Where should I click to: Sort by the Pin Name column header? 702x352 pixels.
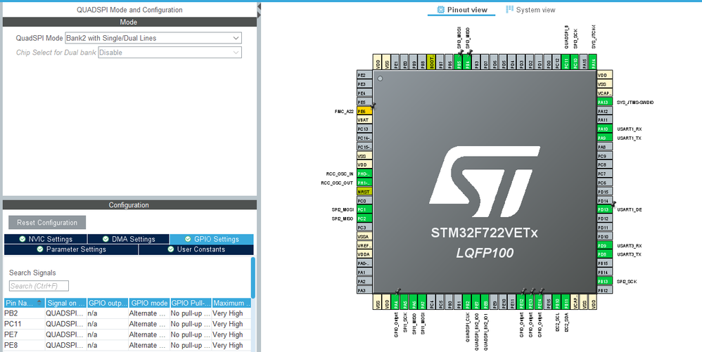pos(25,303)
